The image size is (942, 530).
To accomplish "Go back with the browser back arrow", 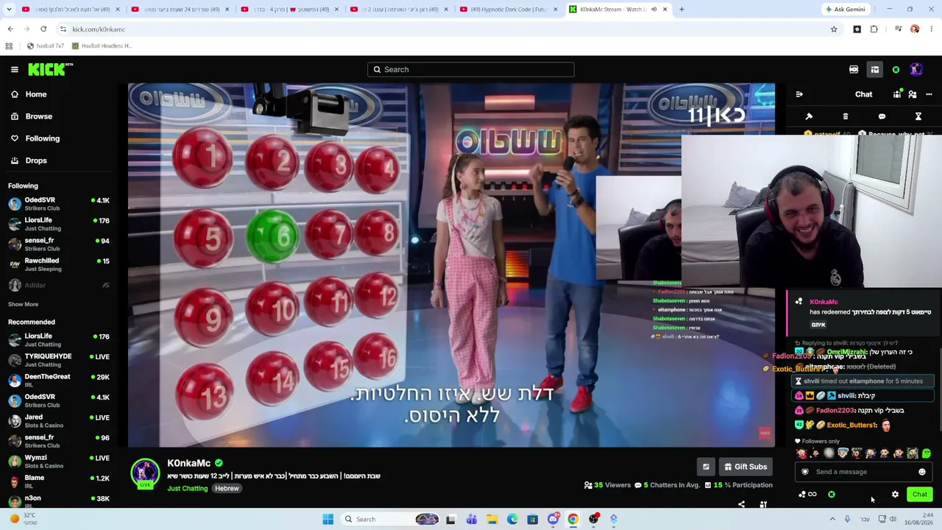I will 10,29.
